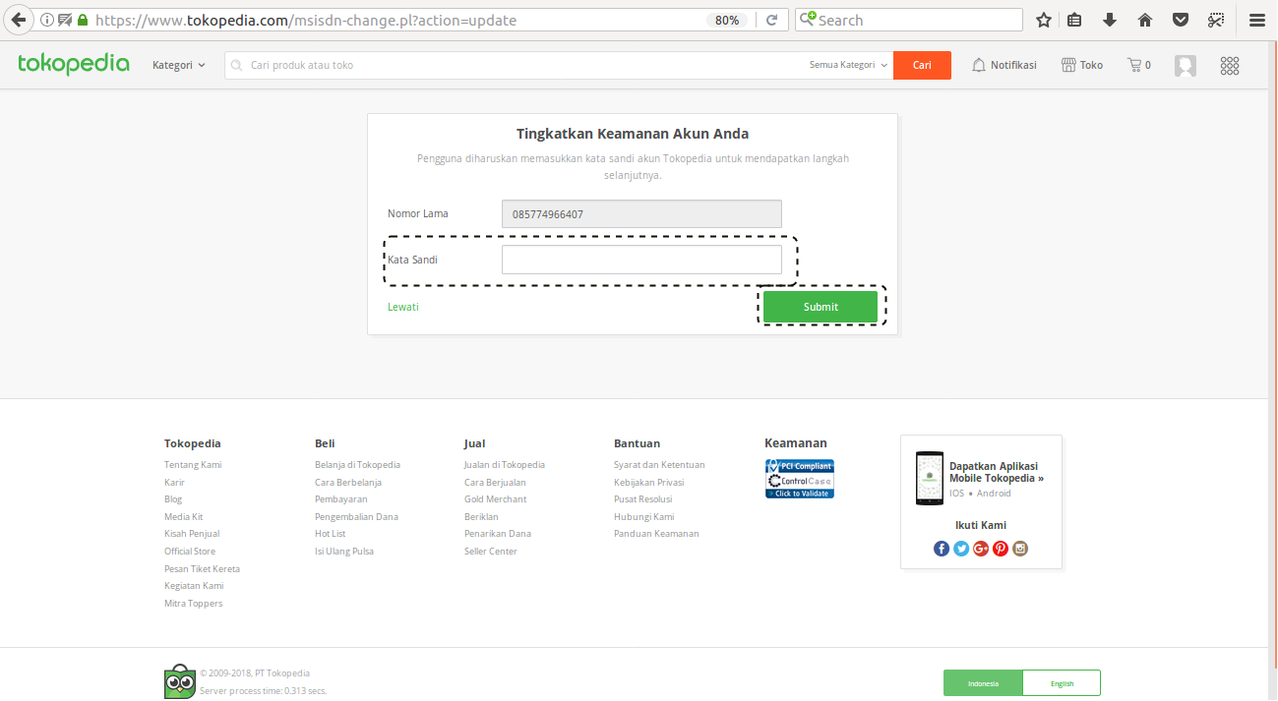
Task: Open the Isi Ulang Pulsa link
Action: coord(344,552)
